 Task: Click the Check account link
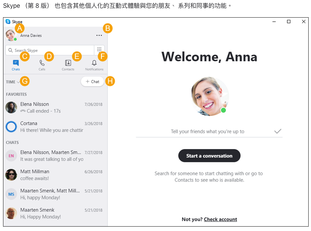tap(220, 219)
